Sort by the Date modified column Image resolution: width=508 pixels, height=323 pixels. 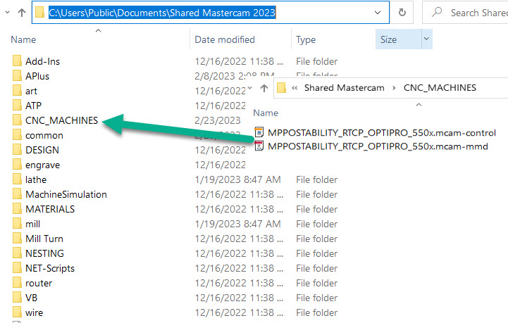[x=225, y=39]
